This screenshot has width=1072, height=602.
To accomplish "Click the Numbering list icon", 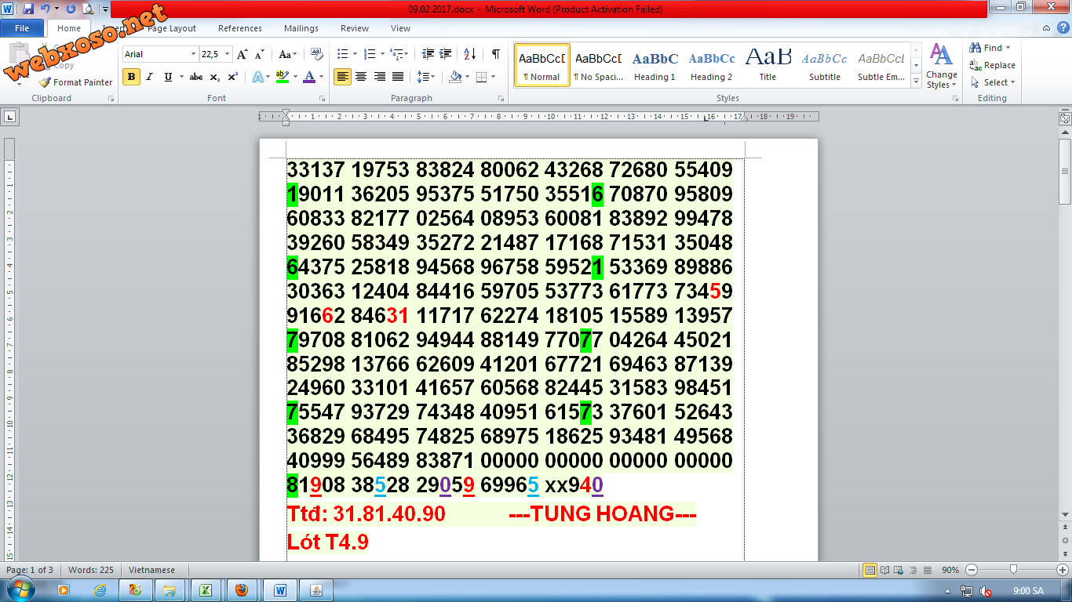I will point(370,54).
